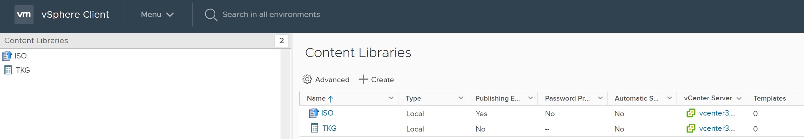
Task: Click the search magnifier icon
Action: (x=210, y=15)
